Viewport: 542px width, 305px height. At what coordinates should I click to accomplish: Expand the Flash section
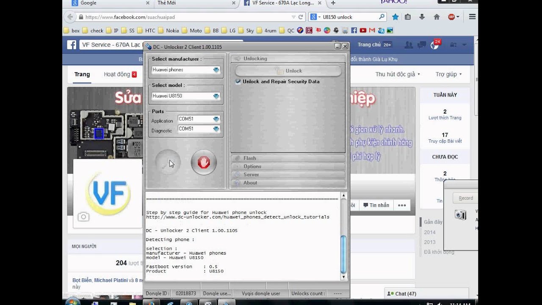[x=288, y=158]
